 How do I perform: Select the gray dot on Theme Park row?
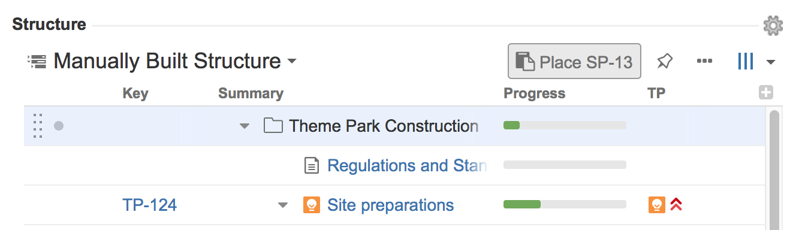59,126
